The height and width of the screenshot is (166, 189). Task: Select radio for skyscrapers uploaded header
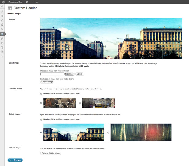(41, 103)
